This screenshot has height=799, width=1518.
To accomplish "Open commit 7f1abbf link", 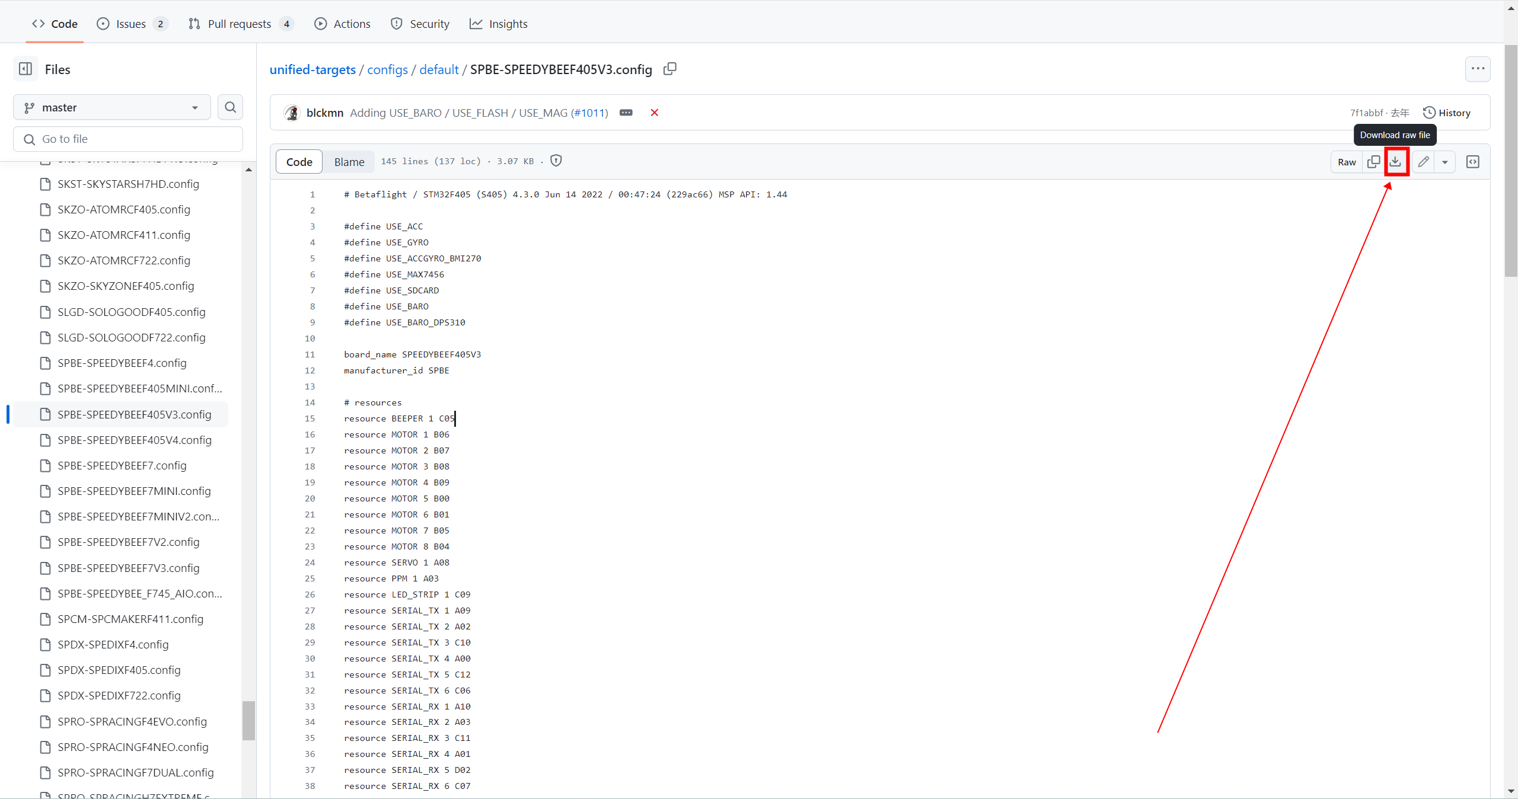I will click(1366, 113).
